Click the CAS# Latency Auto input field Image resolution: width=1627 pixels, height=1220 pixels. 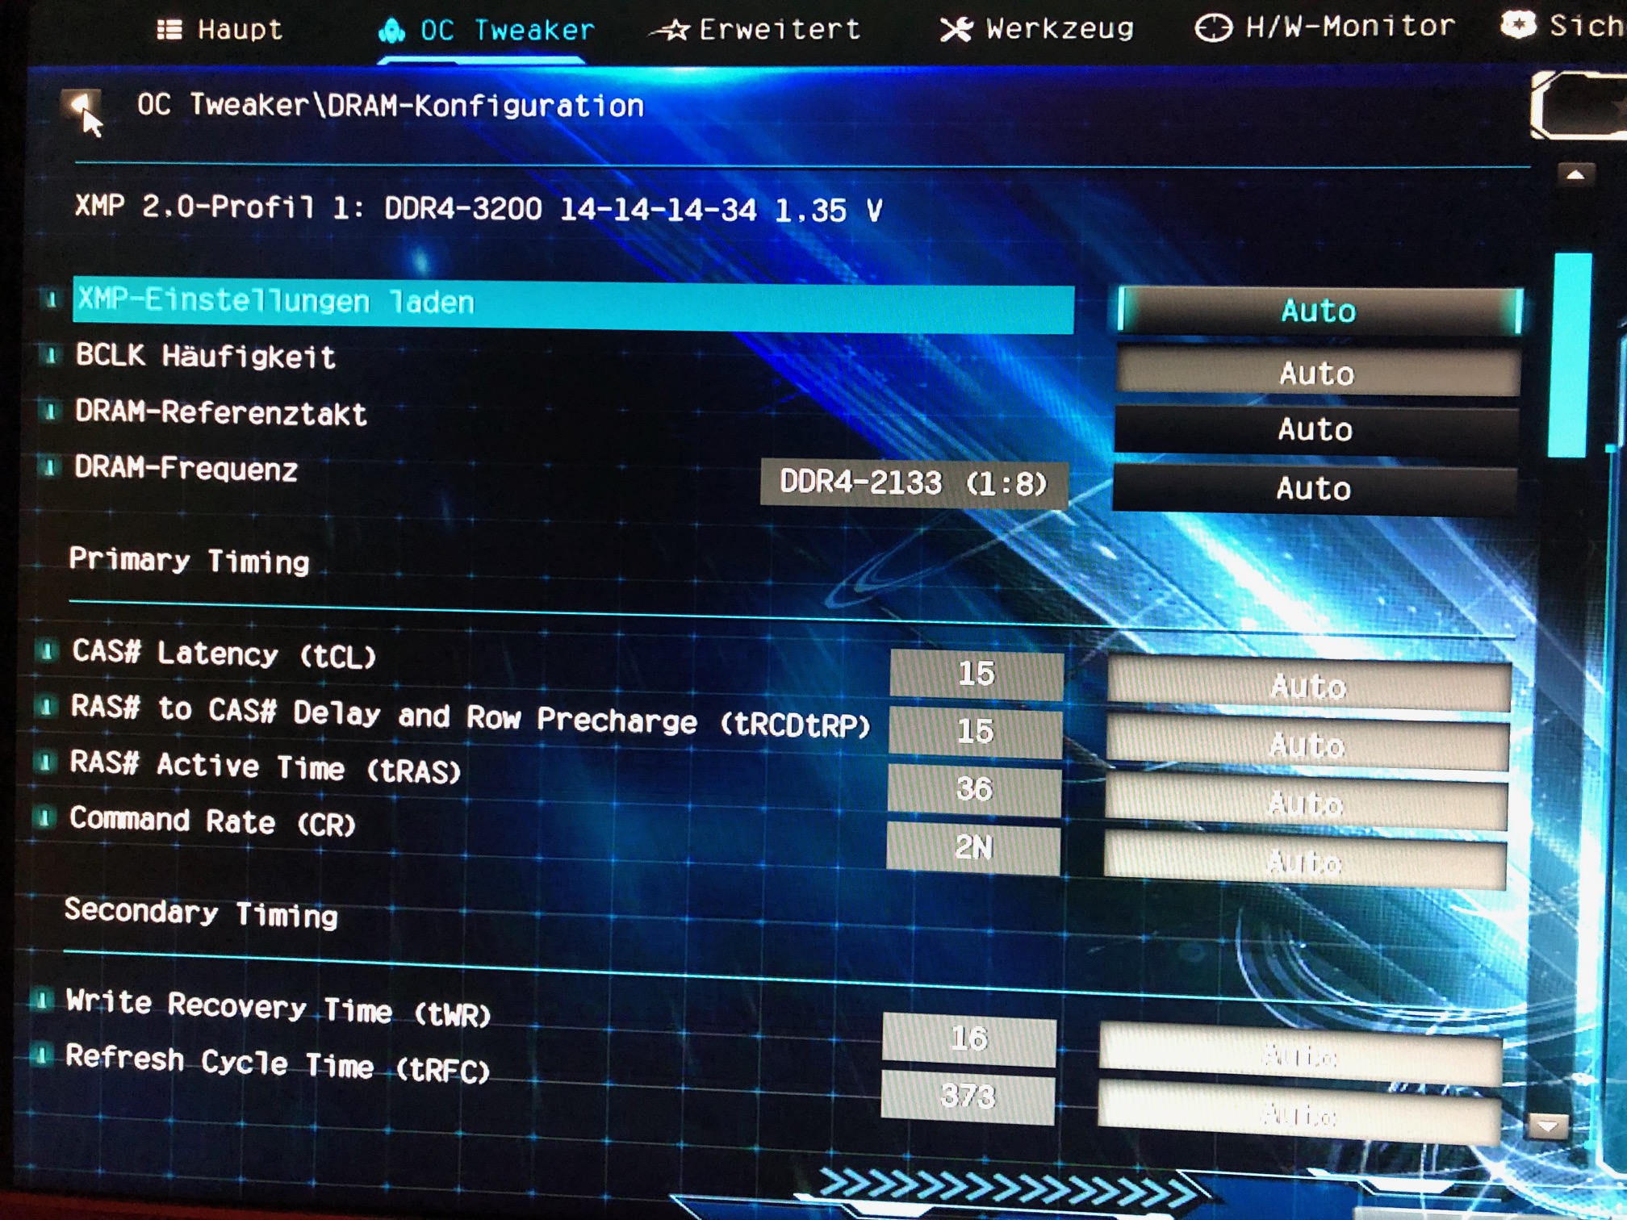(x=1308, y=687)
